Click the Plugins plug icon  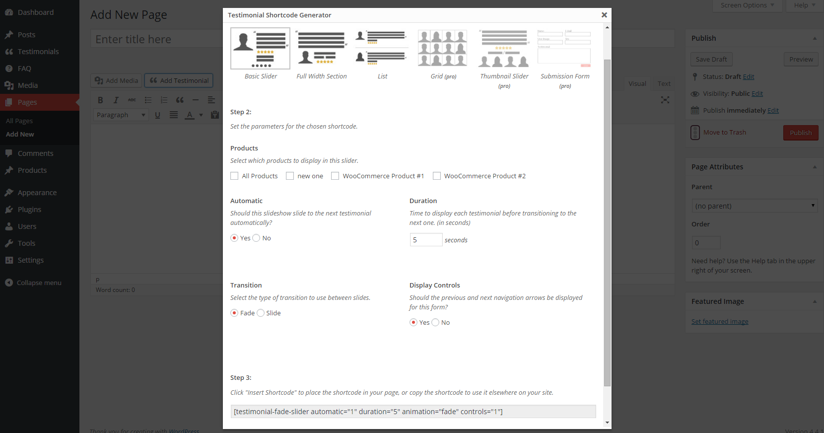tap(9, 210)
